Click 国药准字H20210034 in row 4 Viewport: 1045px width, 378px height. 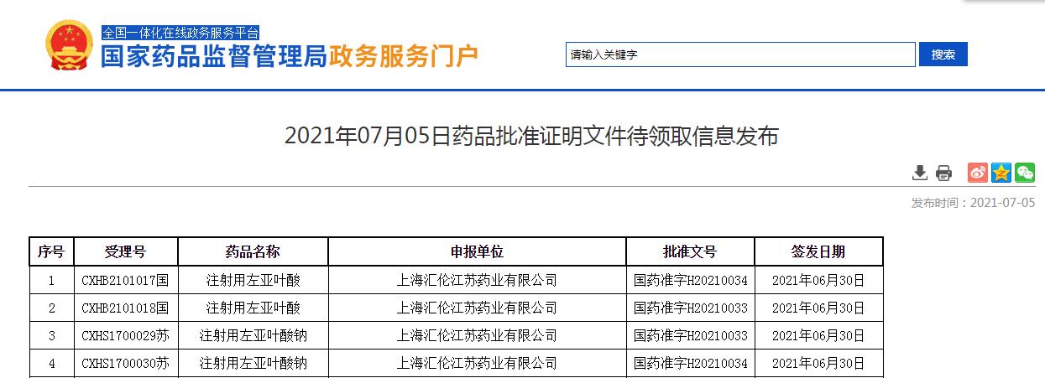pos(690,363)
